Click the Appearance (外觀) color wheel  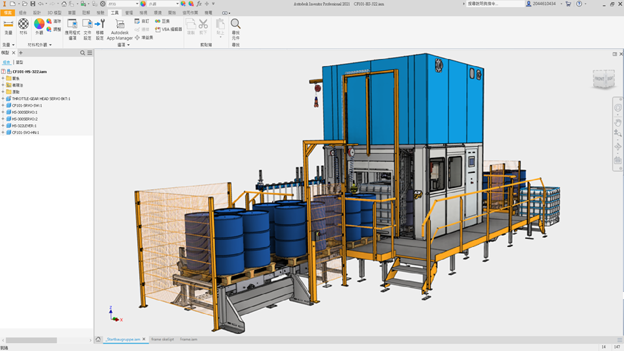(x=39, y=25)
